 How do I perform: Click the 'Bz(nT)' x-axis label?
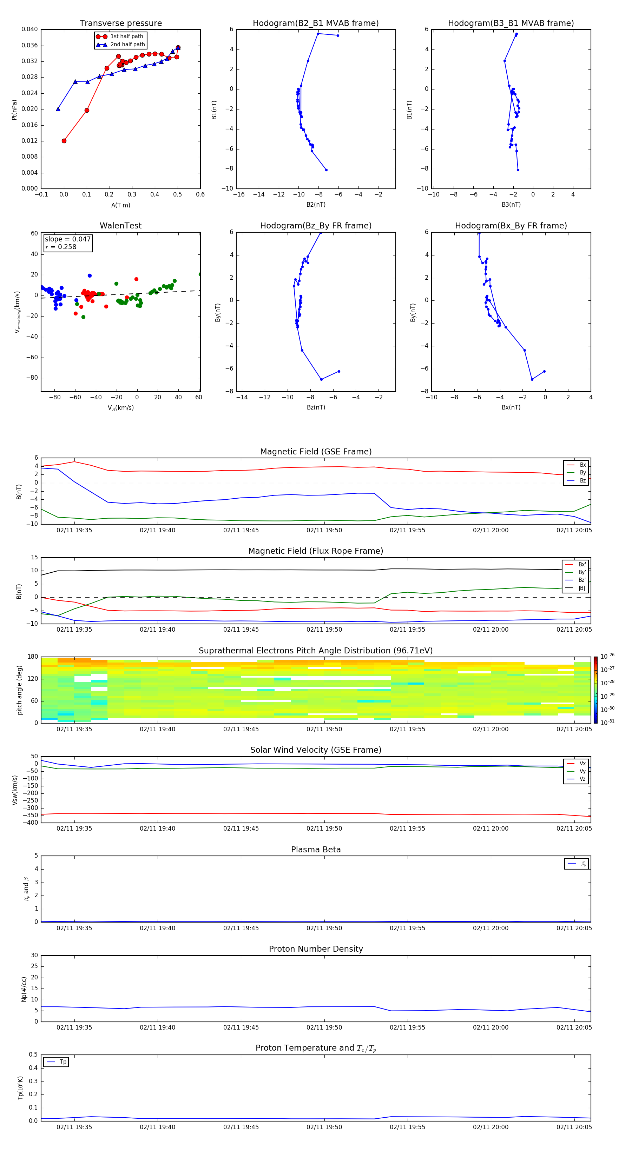tap(316, 407)
